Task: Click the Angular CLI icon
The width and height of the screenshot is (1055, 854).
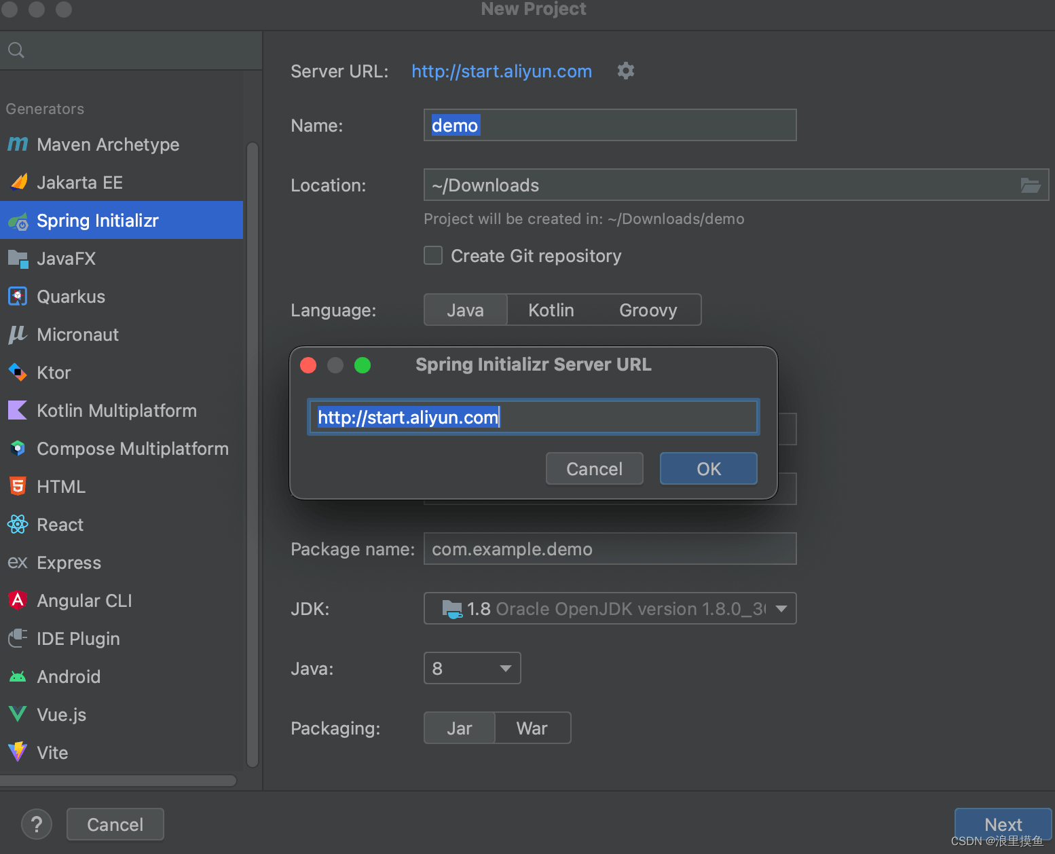Action: tap(18, 600)
